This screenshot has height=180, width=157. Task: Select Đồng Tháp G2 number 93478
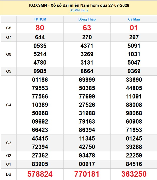87,155
